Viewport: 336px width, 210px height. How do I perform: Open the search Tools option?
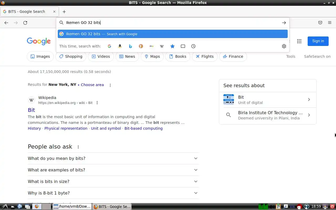[x=291, y=56]
